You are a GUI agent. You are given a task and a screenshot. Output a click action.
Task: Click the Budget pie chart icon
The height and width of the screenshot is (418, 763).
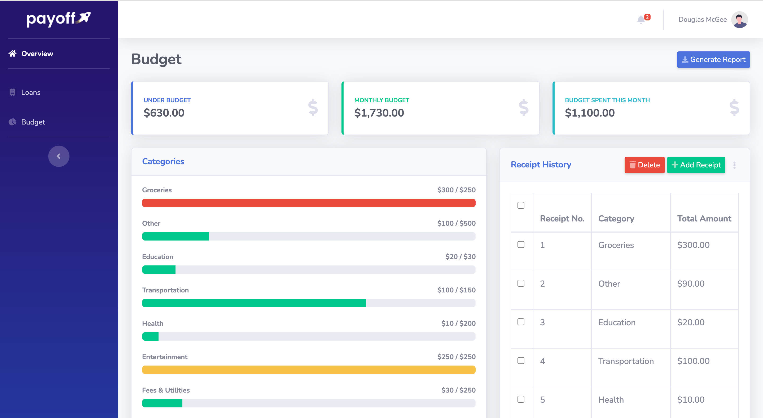coord(12,122)
